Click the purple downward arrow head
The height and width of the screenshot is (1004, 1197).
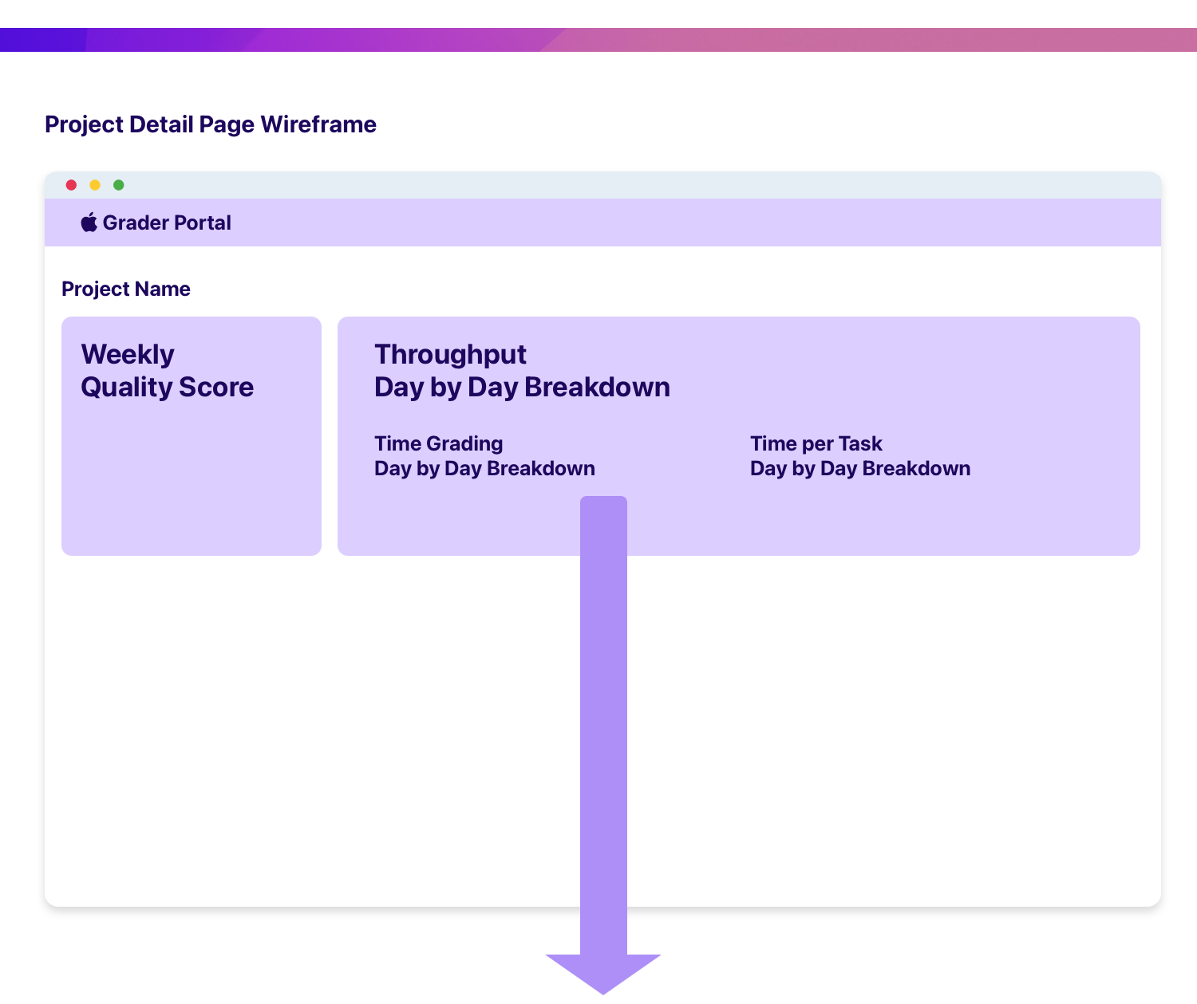pos(603,973)
